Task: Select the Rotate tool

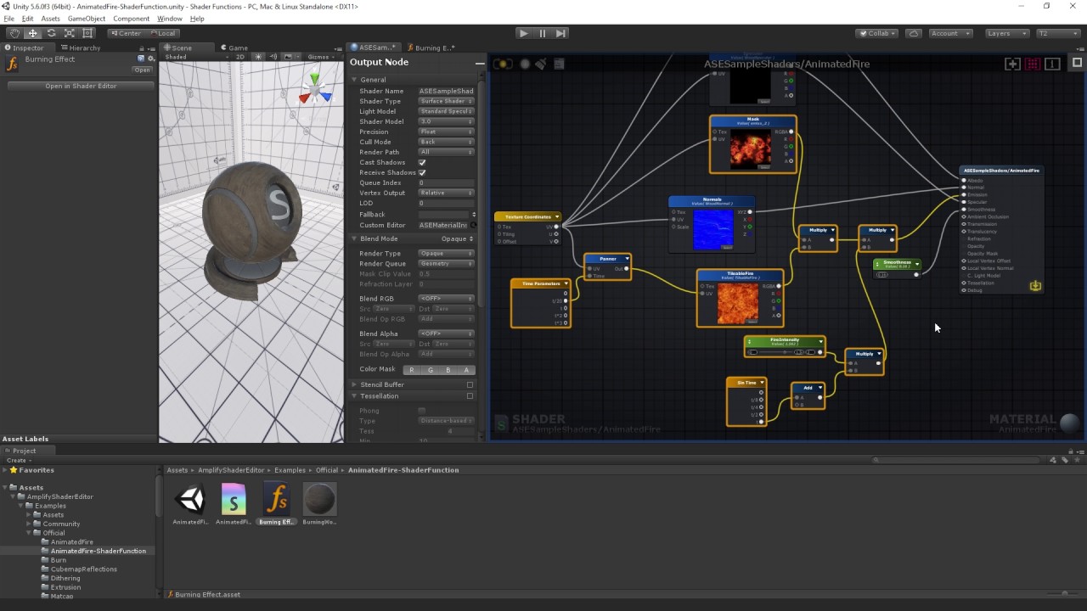Action: click(x=51, y=33)
